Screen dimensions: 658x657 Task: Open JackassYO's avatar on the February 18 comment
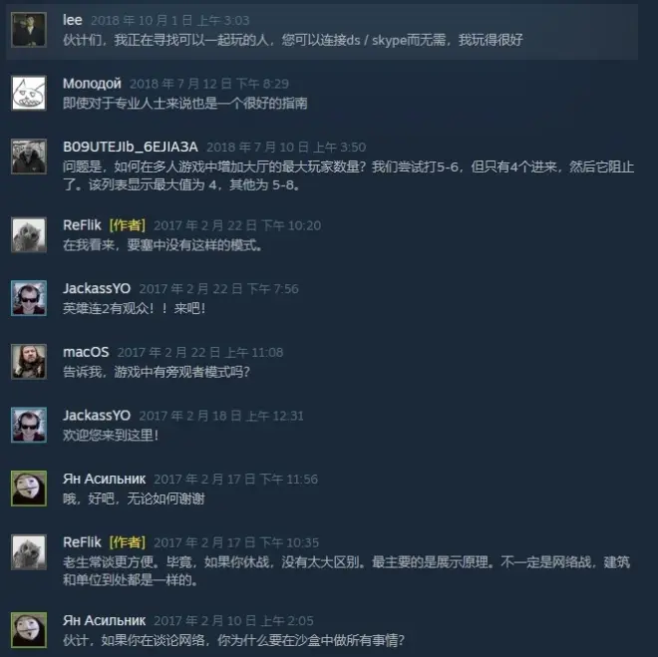(29, 425)
